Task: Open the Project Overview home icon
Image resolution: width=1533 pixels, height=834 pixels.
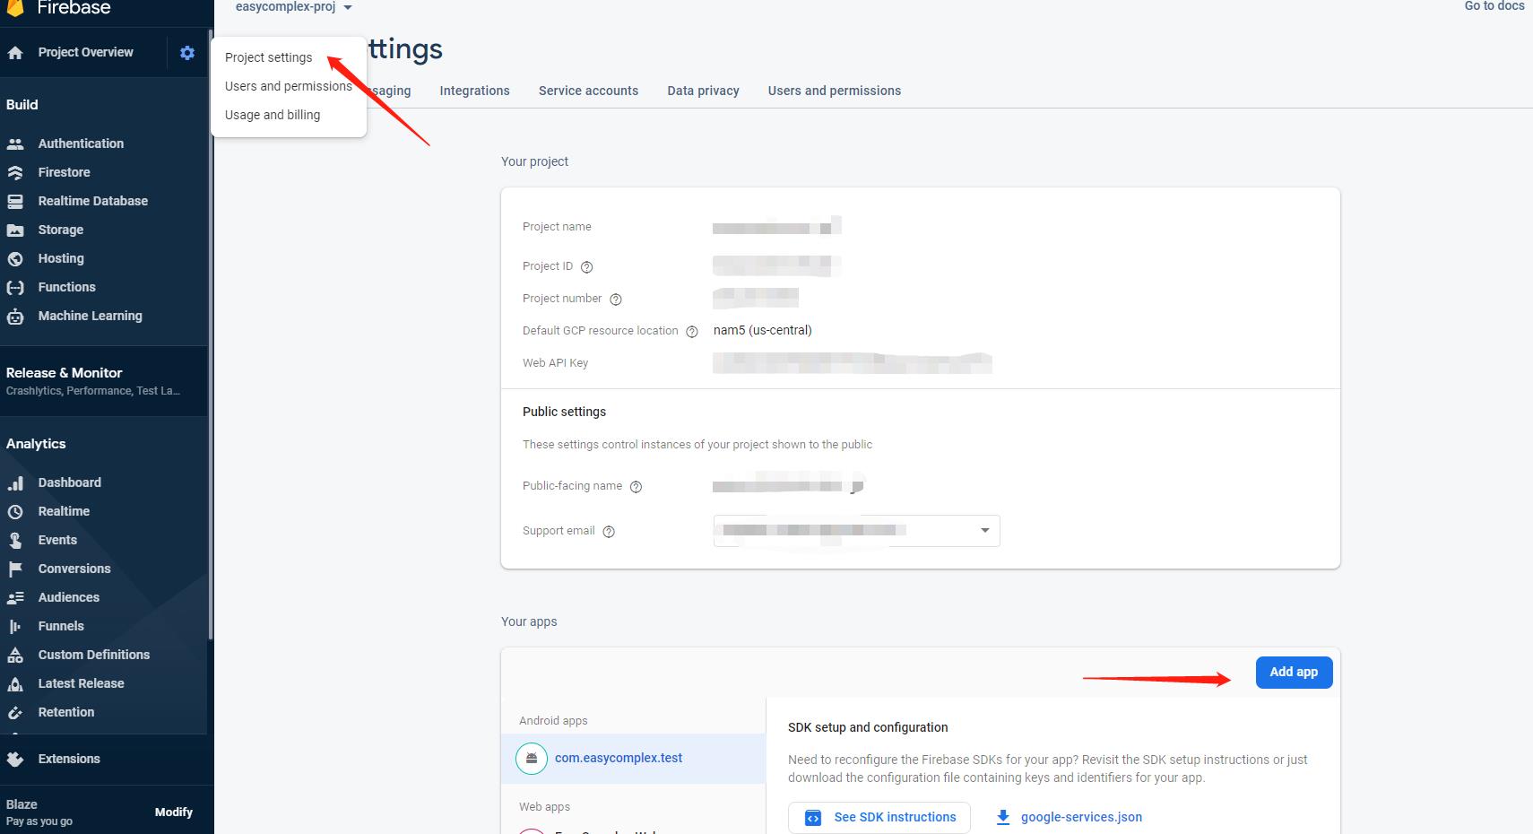Action: tap(15, 53)
